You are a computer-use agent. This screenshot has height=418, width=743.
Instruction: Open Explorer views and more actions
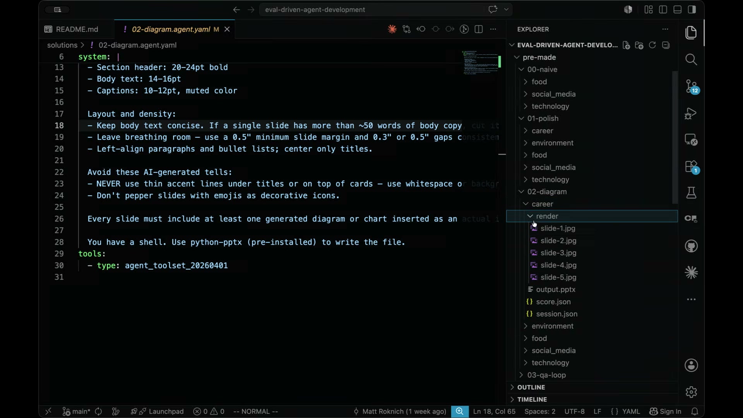(x=665, y=29)
